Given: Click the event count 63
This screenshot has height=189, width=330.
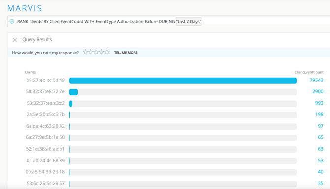Looking at the screenshot, I should (321, 149).
